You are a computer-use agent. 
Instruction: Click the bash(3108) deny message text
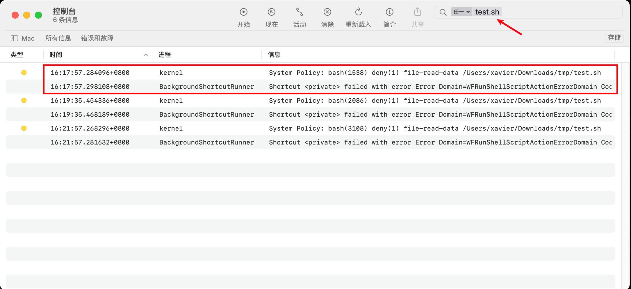pos(435,128)
